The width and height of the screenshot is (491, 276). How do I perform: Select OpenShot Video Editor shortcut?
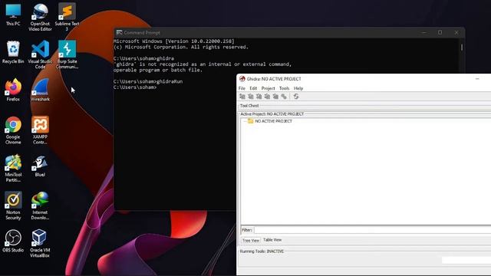tap(40, 17)
